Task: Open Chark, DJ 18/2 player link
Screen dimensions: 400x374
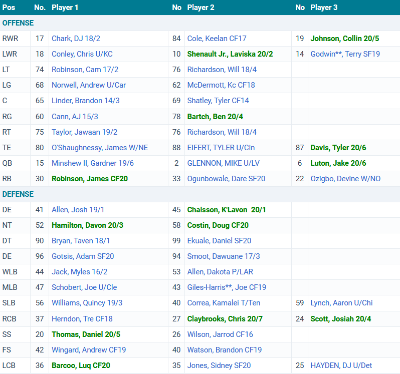Action: click(76, 39)
